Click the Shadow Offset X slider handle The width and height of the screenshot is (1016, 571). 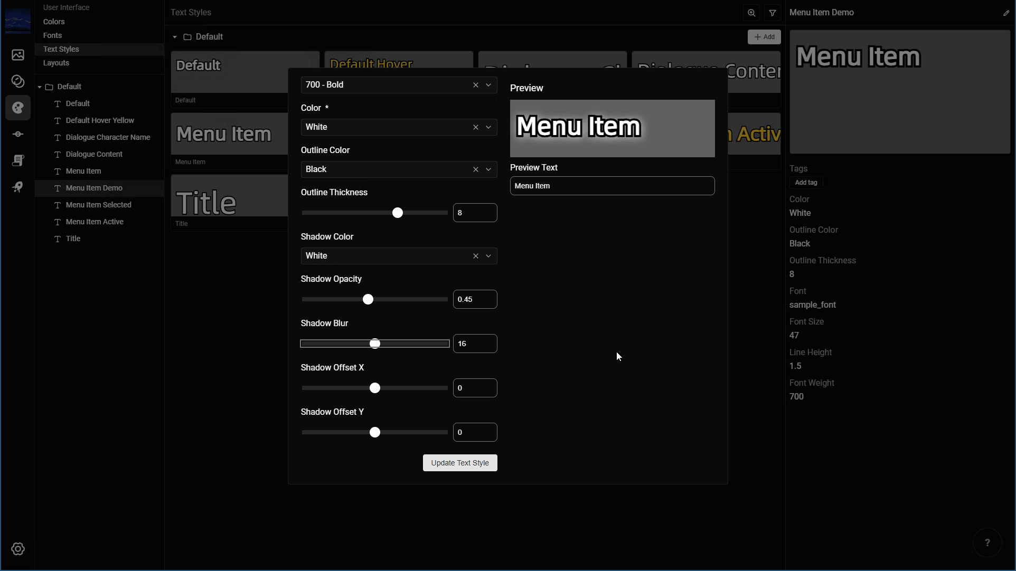[x=375, y=388]
